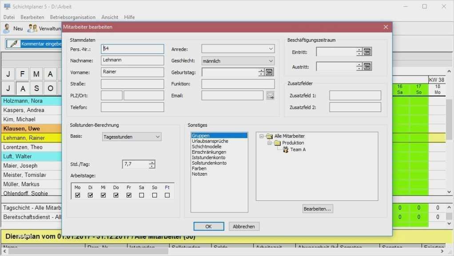Open the Geburtstag calendar picker icon

[x=270, y=72]
